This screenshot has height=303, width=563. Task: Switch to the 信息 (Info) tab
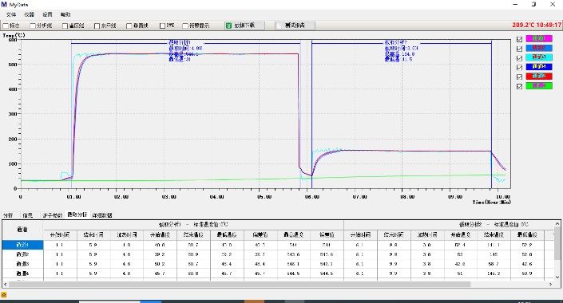28,215
